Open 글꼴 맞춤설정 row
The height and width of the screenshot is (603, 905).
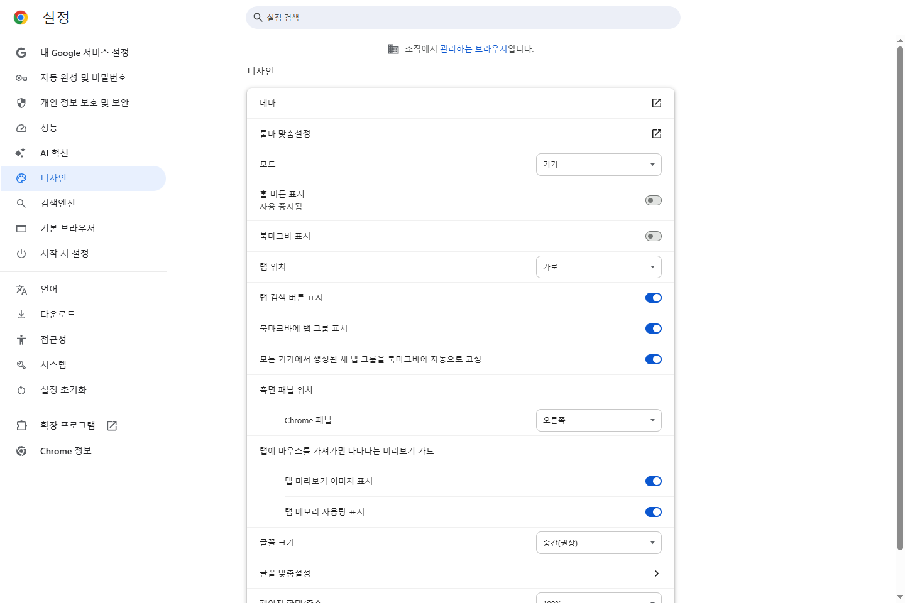pos(461,573)
